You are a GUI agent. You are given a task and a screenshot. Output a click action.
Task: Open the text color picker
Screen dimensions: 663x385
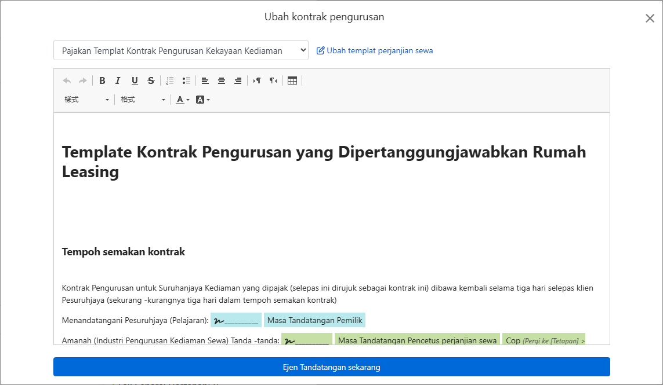[183, 100]
